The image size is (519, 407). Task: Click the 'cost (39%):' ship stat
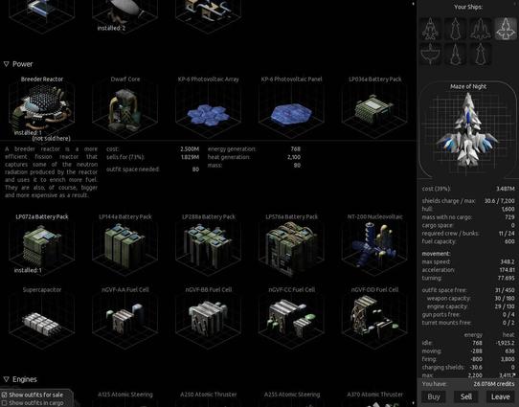(437, 189)
